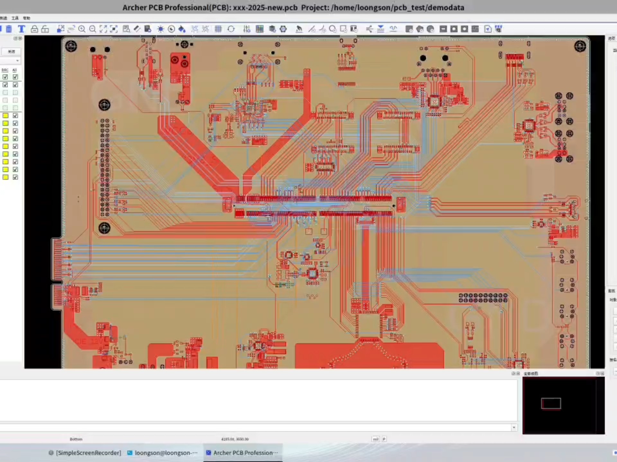This screenshot has width=617, height=462.
Task: Toggle the top checkbox under All column
Action: [x=15, y=77]
